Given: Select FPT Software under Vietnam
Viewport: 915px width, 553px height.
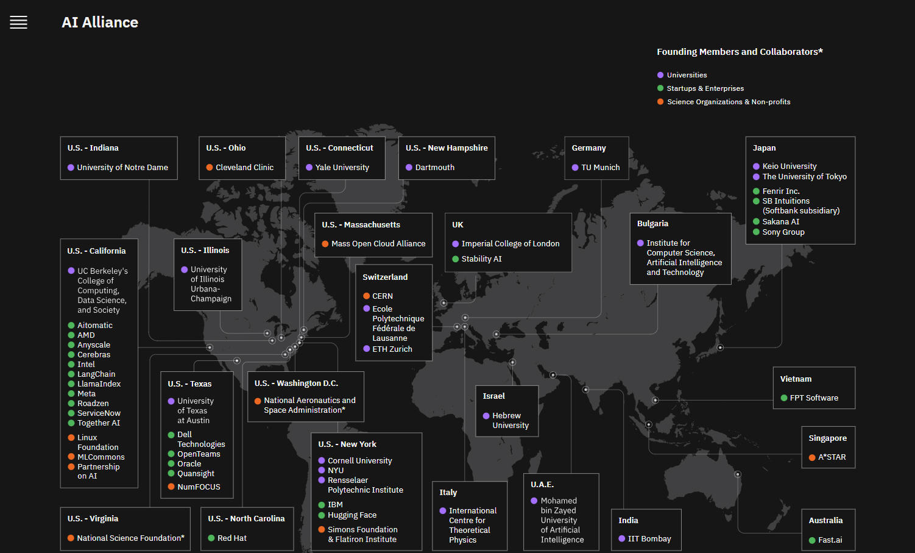Looking at the screenshot, I should coord(814,398).
